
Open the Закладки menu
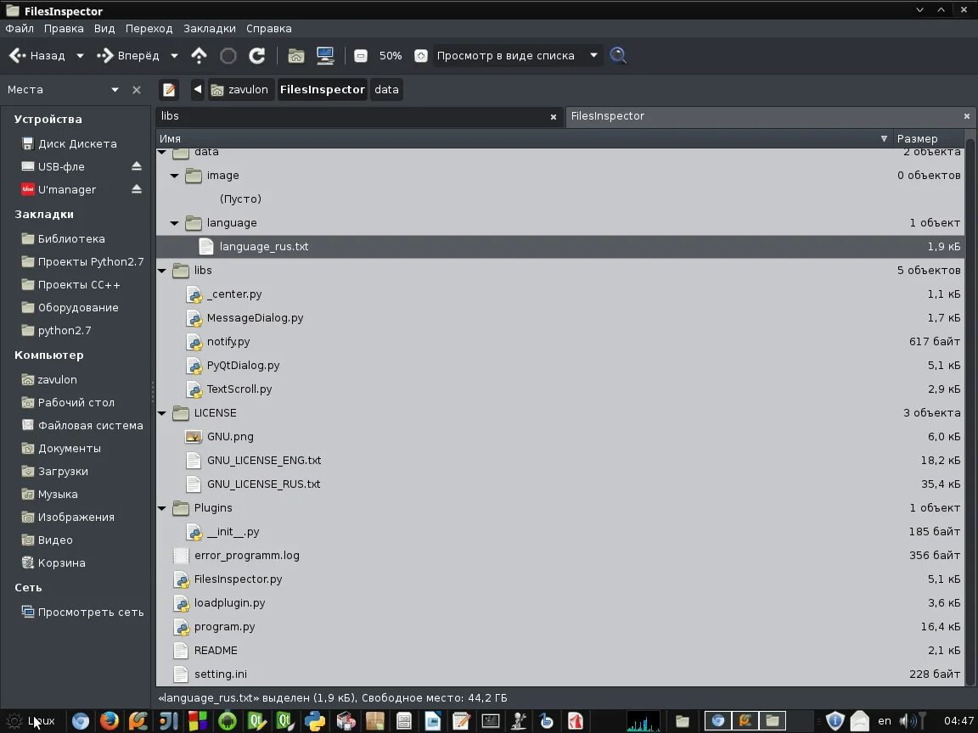(x=210, y=29)
